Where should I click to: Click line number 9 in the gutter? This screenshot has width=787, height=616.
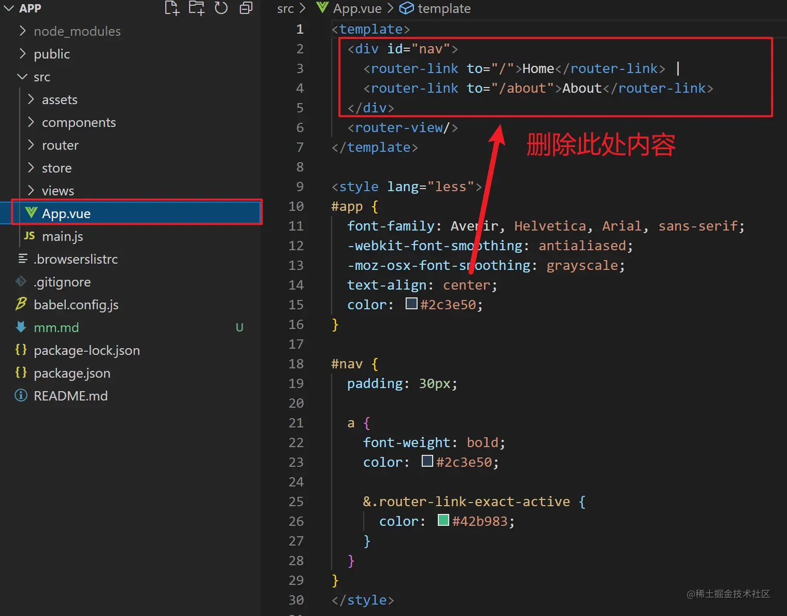click(x=300, y=186)
